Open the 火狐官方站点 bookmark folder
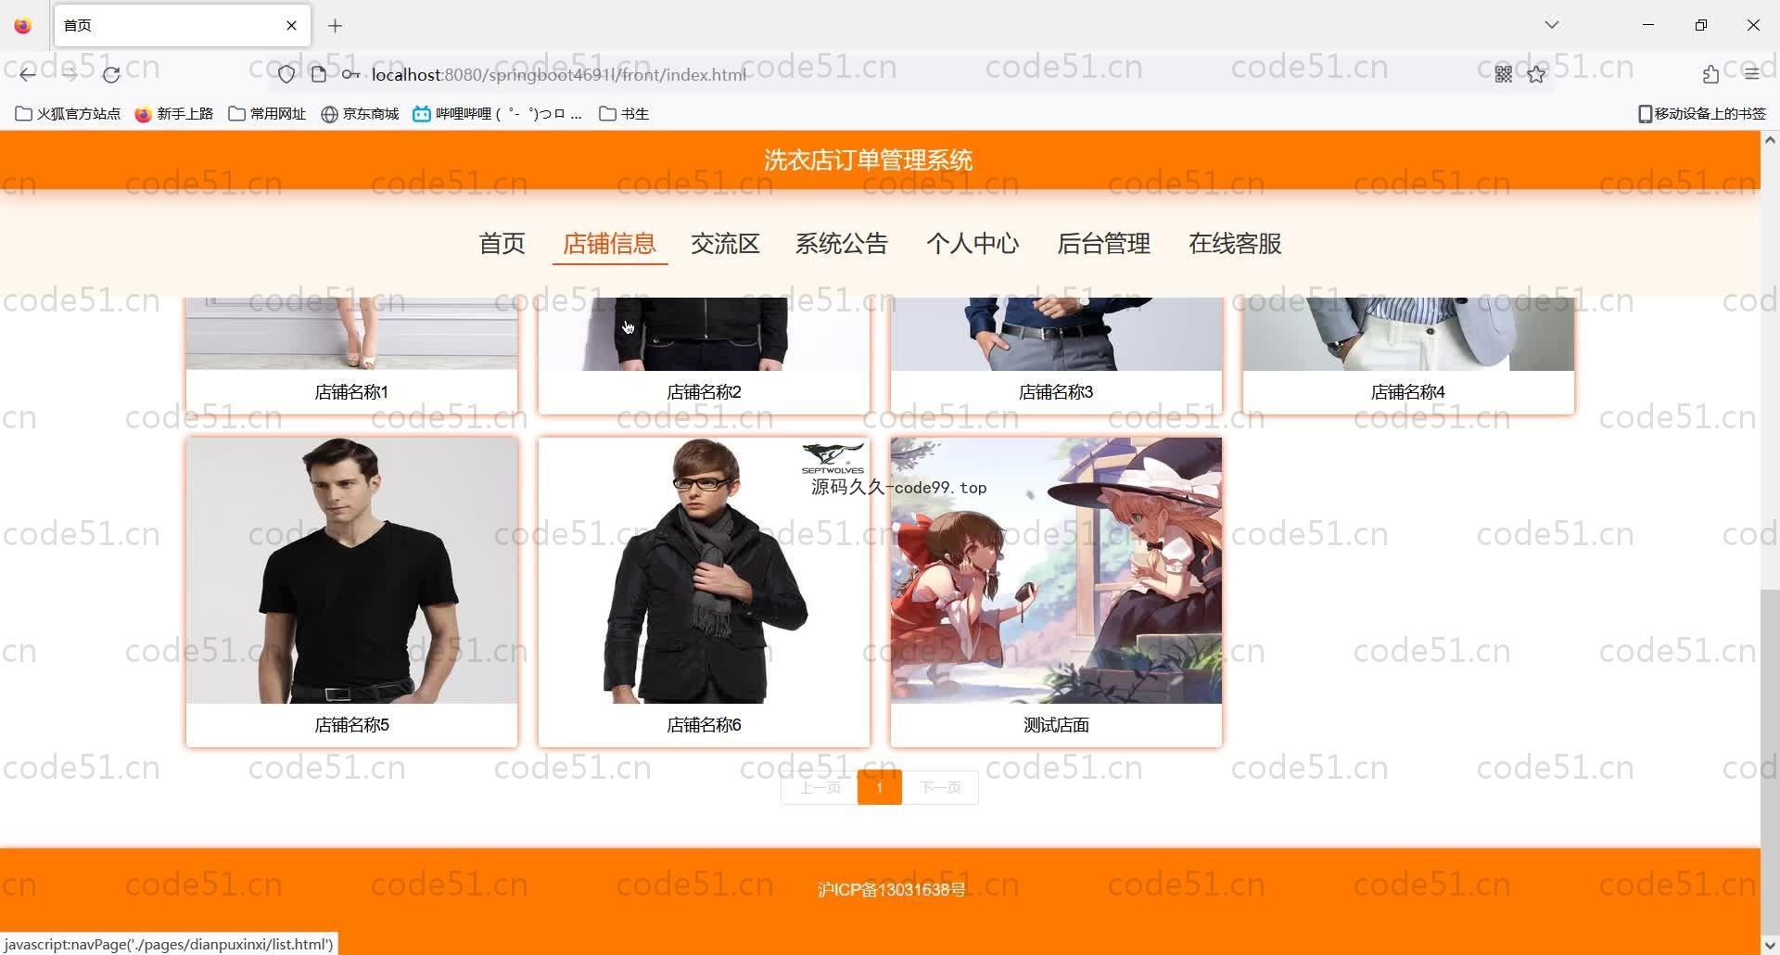Viewport: 1780px width, 955px height. [68, 113]
